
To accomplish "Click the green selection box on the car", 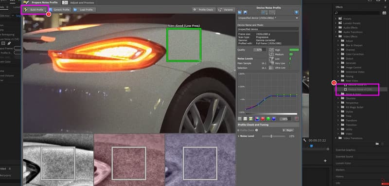I will pos(184,45).
